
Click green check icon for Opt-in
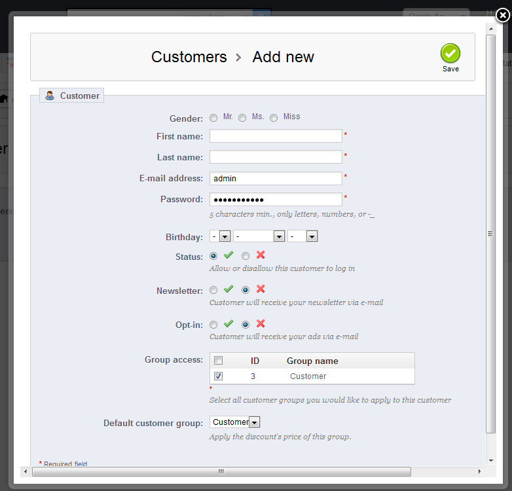(x=229, y=324)
